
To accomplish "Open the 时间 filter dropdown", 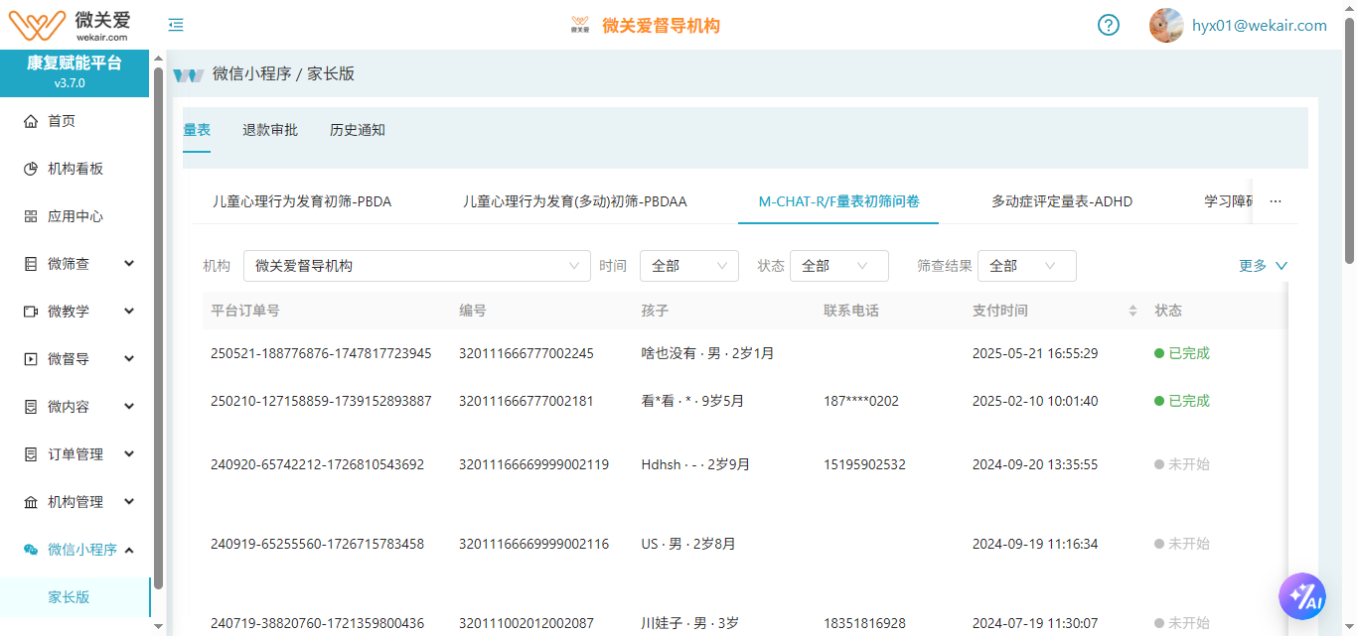I will point(688,266).
